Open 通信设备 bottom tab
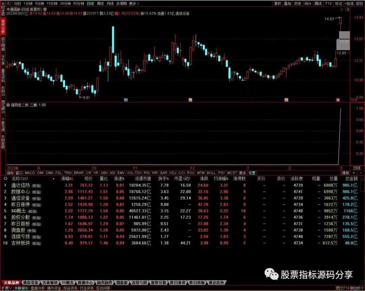Viewport: 365px width, 291px height. coord(31,283)
